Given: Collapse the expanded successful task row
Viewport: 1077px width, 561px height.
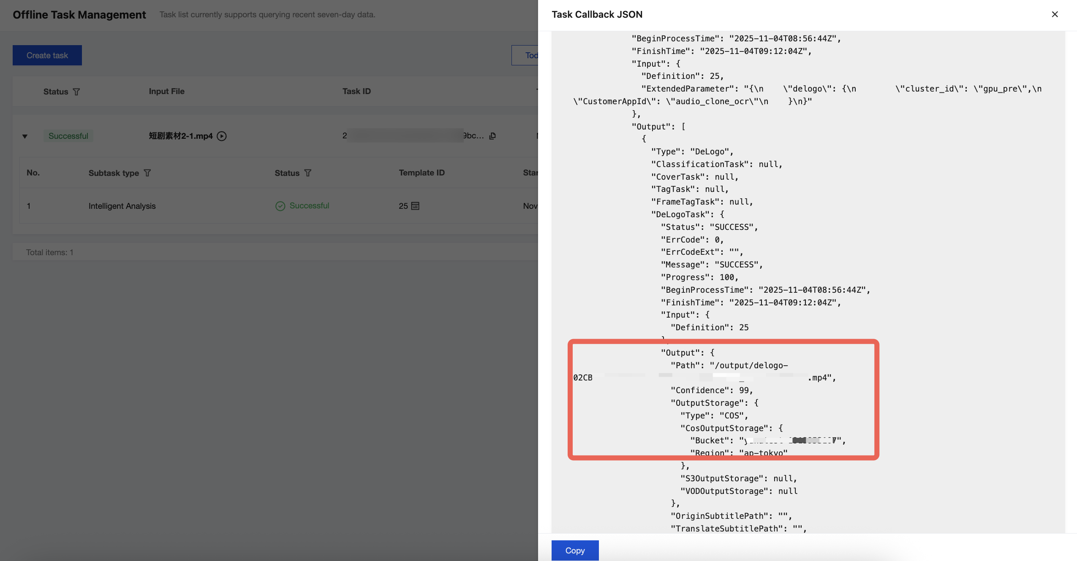Looking at the screenshot, I should pyautogui.click(x=25, y=136).
